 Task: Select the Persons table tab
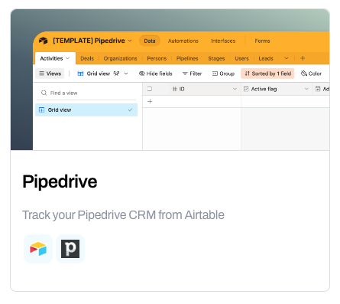point(157,58)
